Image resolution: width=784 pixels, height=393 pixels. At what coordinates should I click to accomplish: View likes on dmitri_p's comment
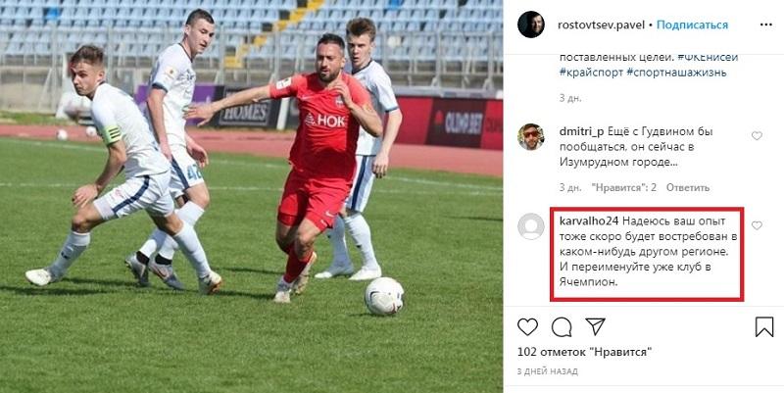pyautogui.click(x=623, y=187)
